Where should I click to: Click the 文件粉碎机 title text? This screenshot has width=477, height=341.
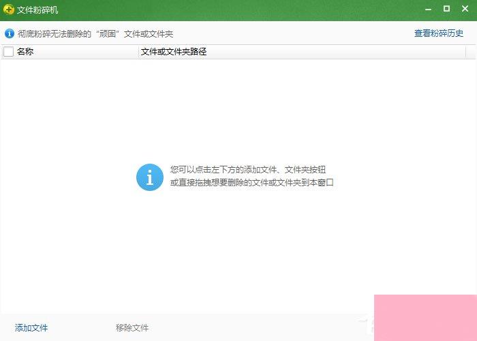pyautogui.click(x=37, y=10)
